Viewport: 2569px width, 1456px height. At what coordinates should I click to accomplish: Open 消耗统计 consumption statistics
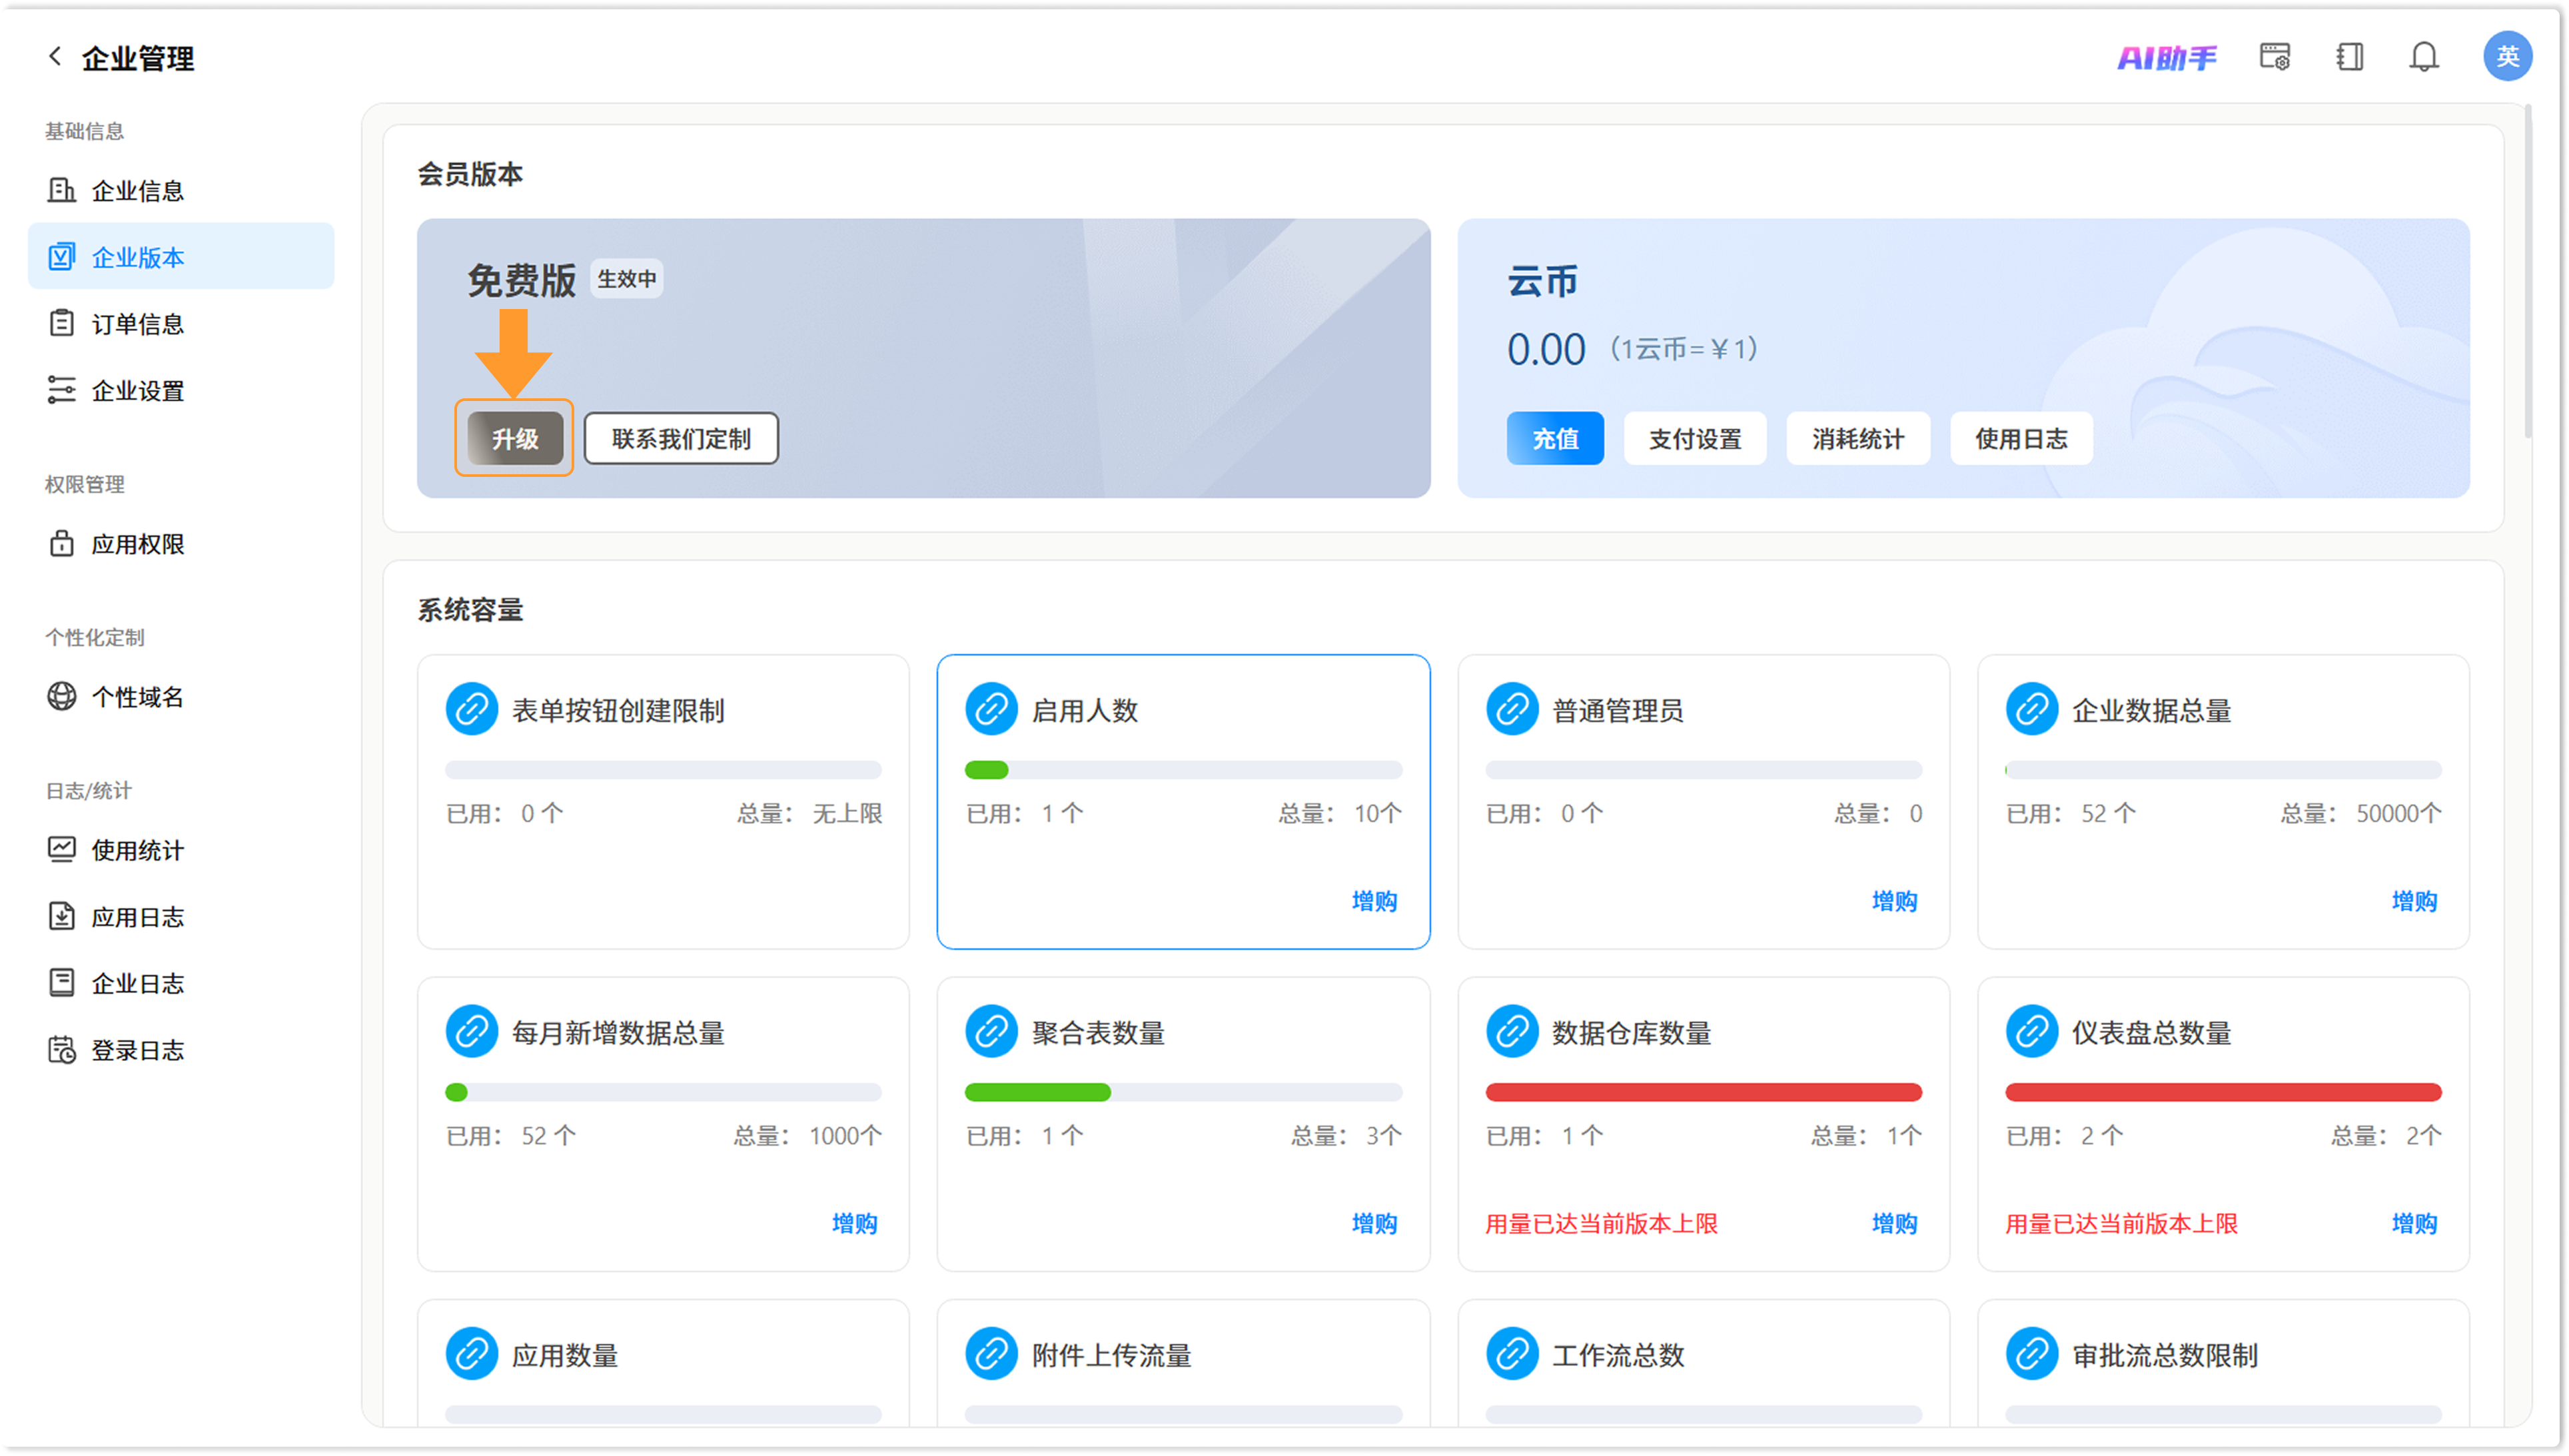[x=1858, y=438]
